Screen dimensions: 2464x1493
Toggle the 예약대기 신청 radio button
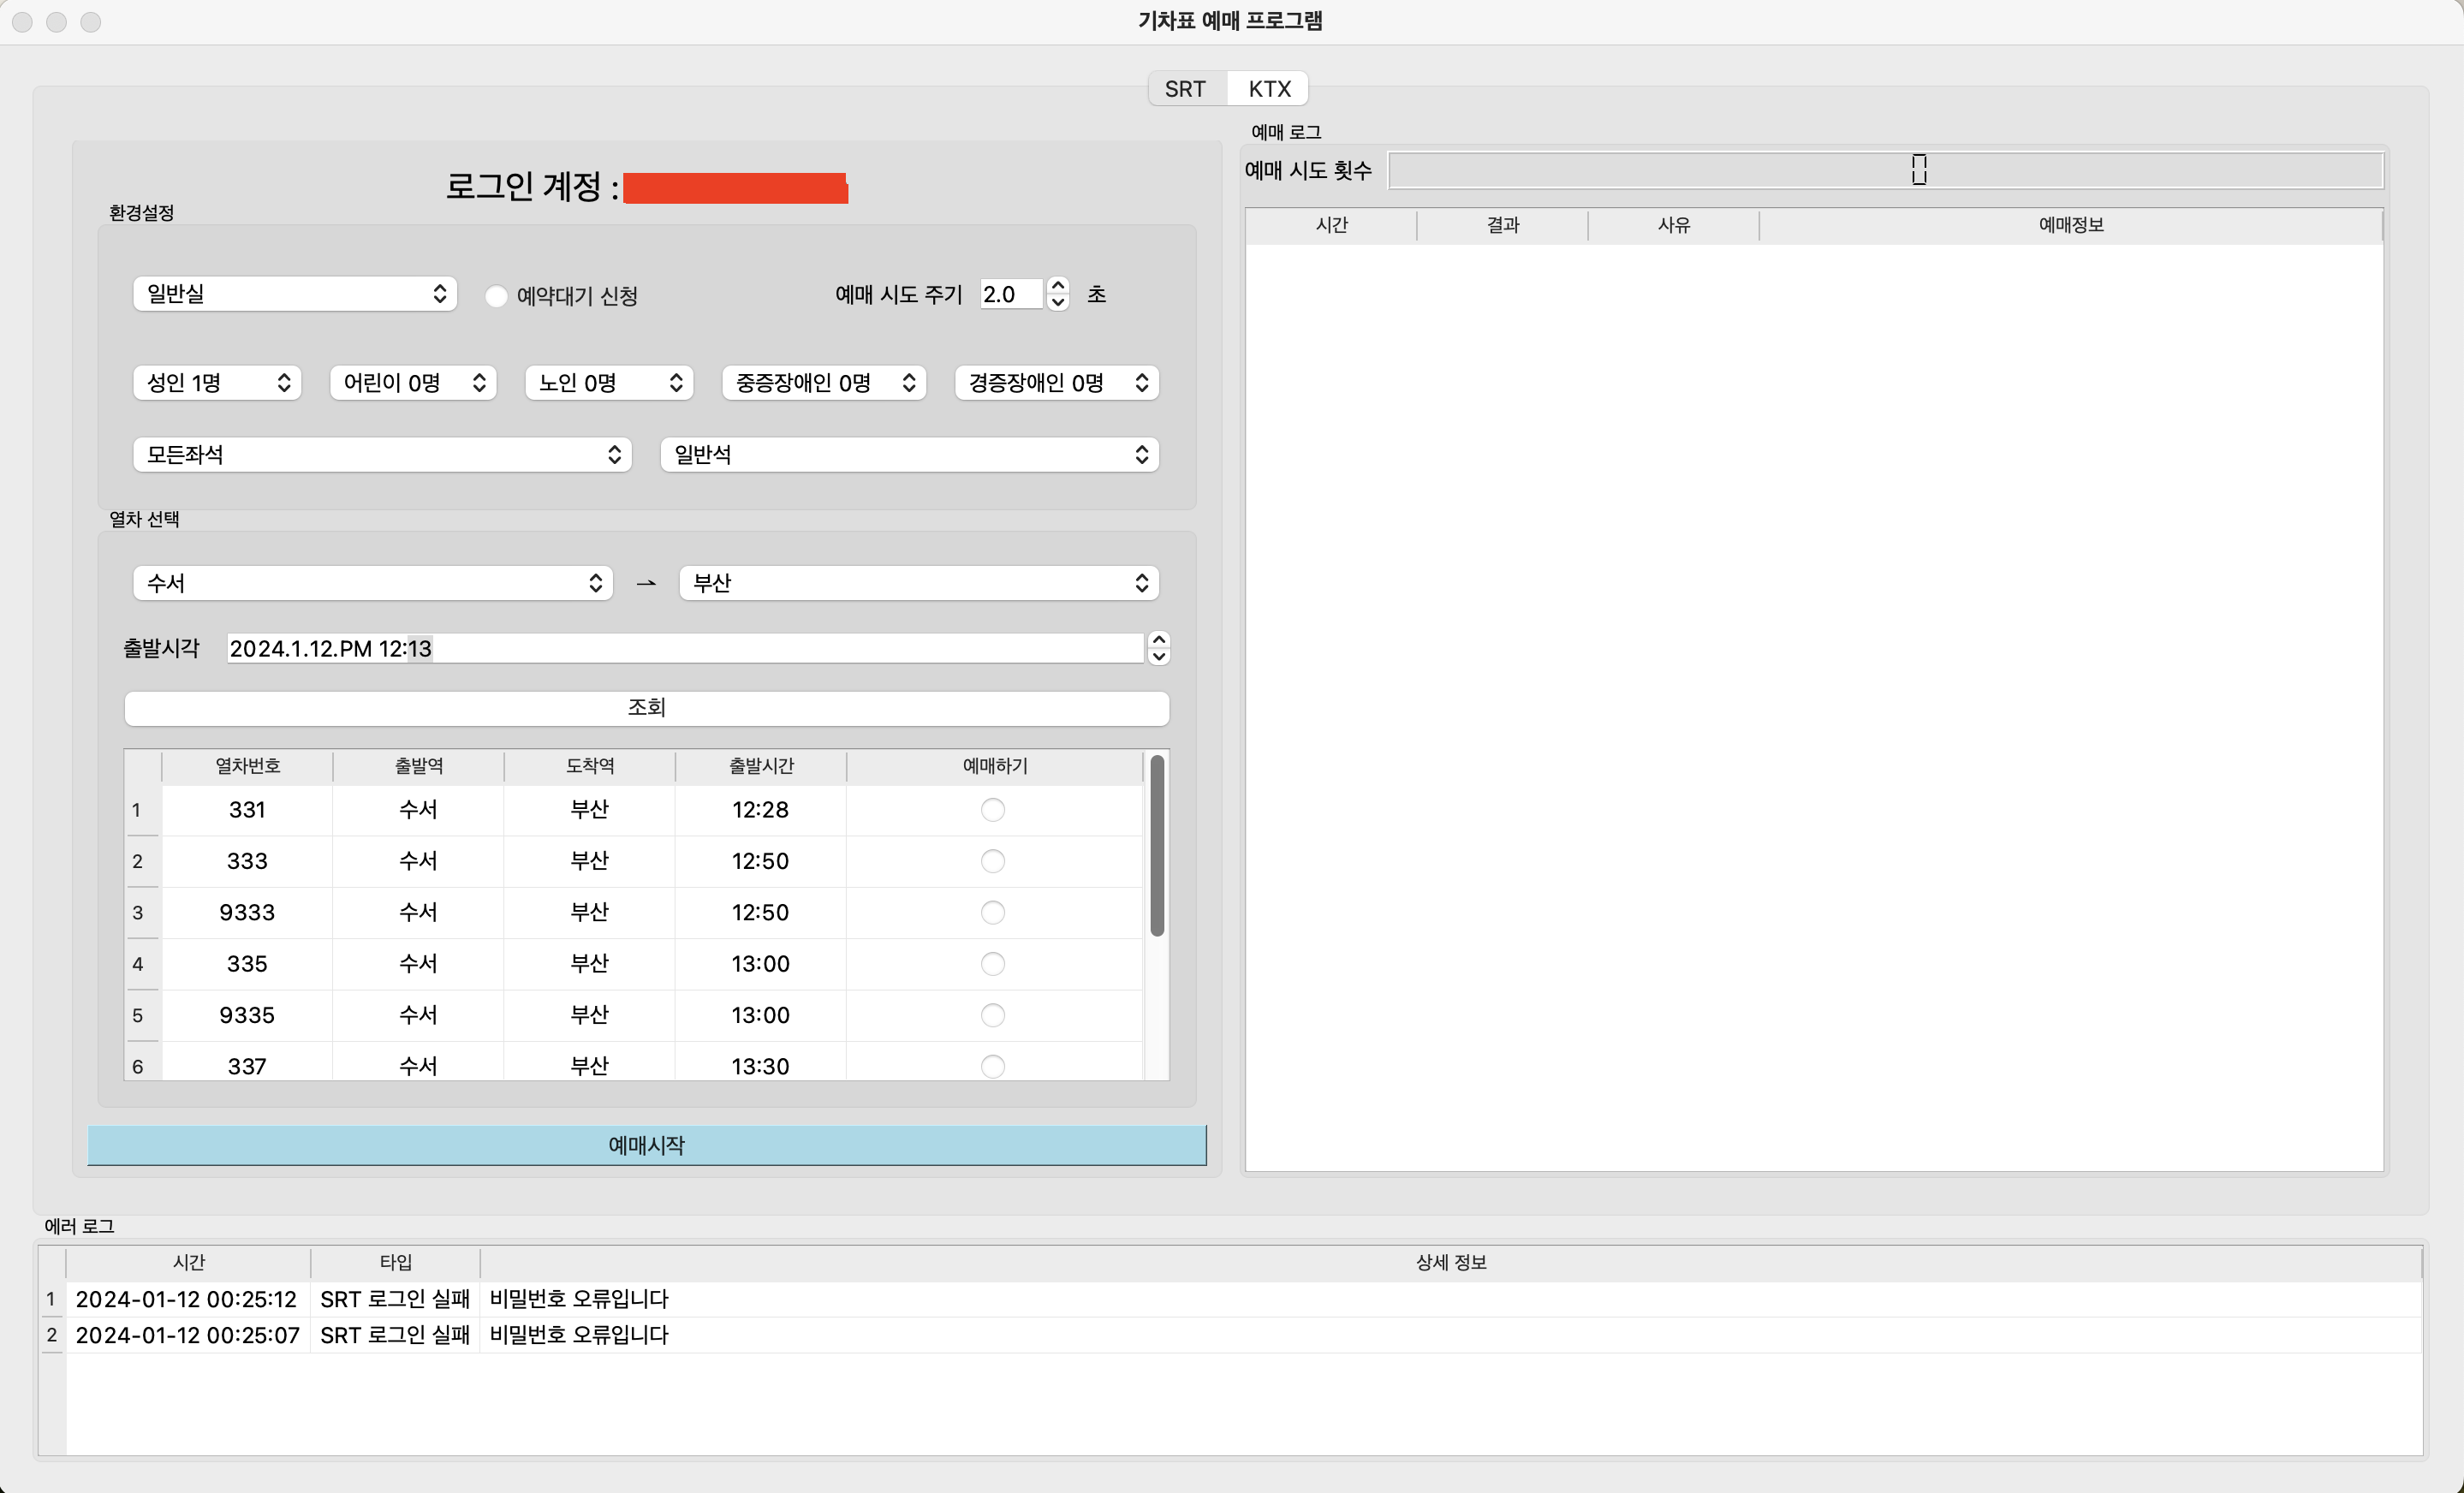496,296
